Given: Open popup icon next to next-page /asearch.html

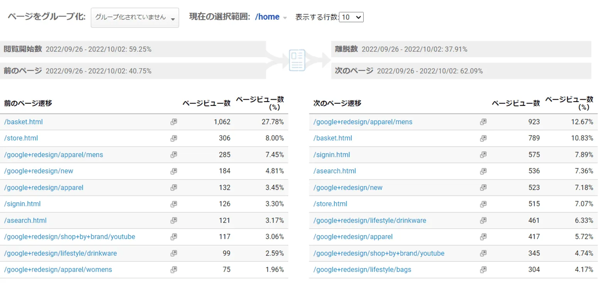Looking at the screenshot, I should click(x=483, y=171).
